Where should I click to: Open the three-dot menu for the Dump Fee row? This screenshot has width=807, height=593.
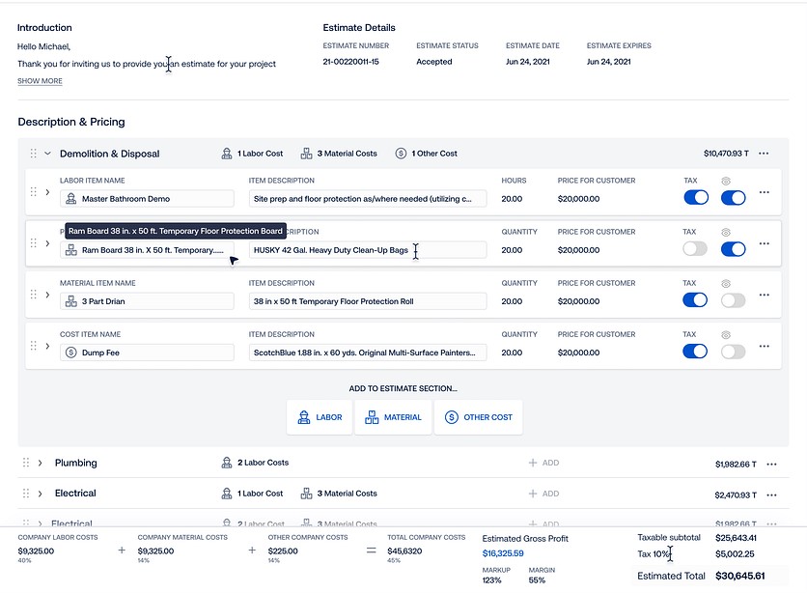(x=765, y=346)
